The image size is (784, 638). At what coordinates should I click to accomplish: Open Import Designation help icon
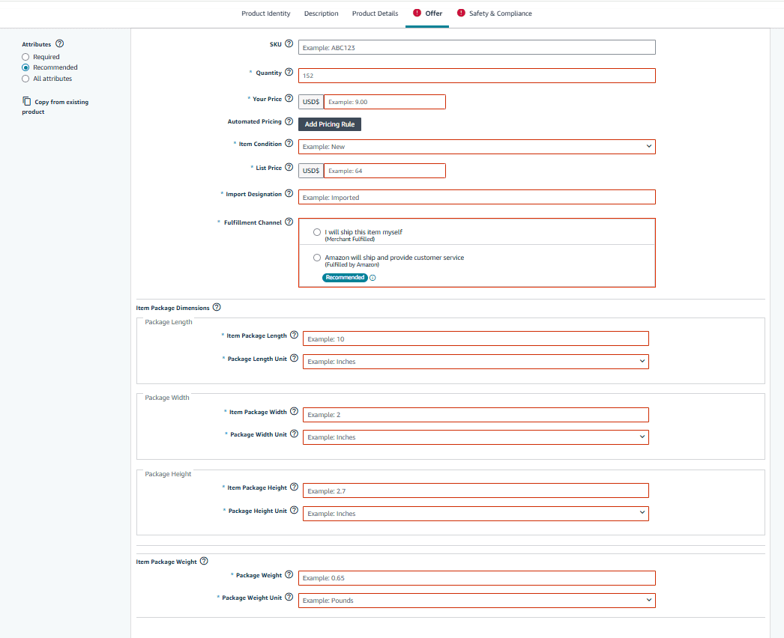(289, 193)
